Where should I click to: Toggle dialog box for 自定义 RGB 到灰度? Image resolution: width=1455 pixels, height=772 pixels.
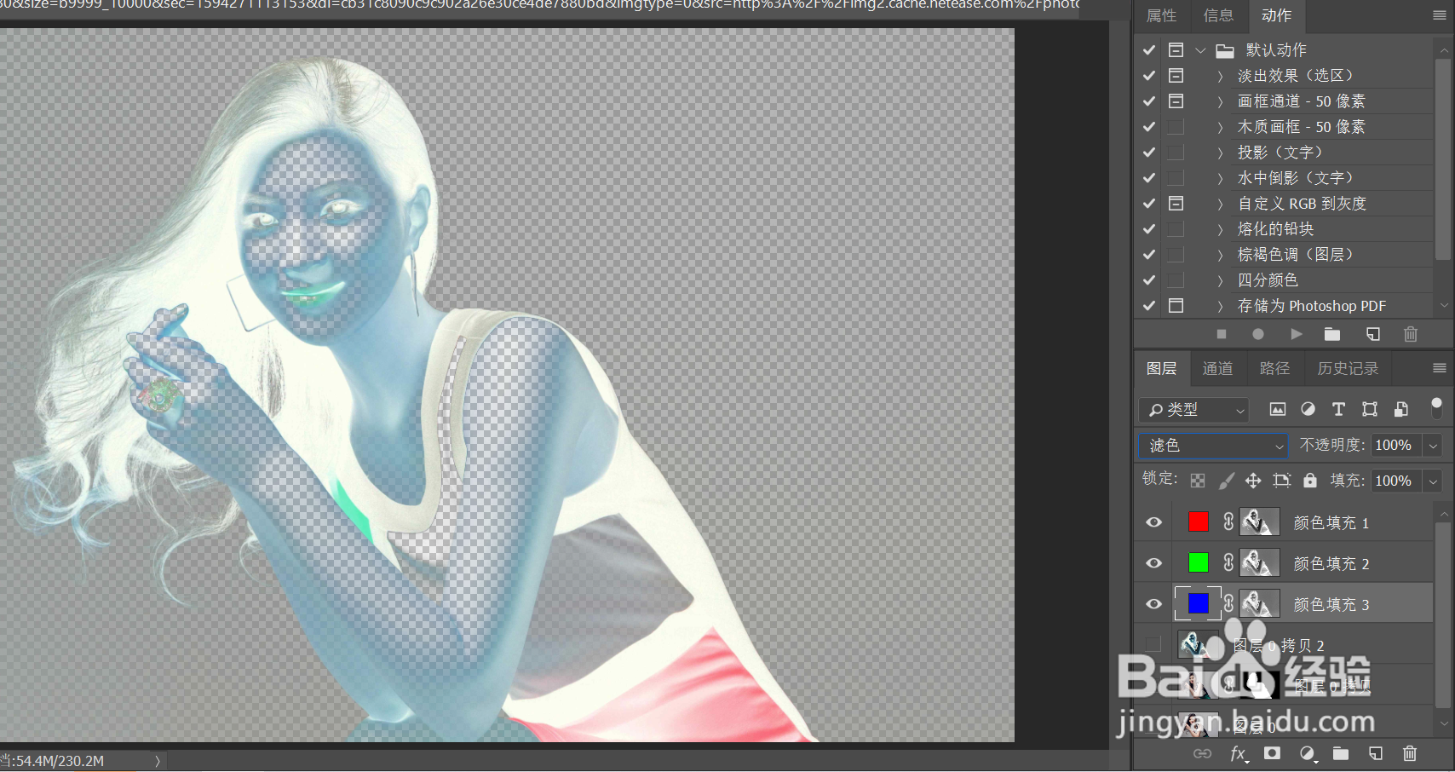pyautogui.click(x=1176, y=204)
